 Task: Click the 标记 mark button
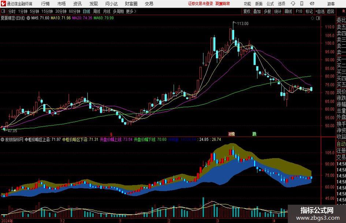click(309, 11)
